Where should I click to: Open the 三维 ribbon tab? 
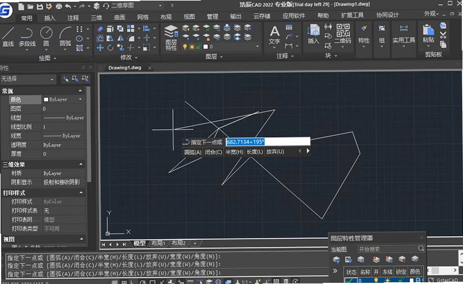coord(96,18)
